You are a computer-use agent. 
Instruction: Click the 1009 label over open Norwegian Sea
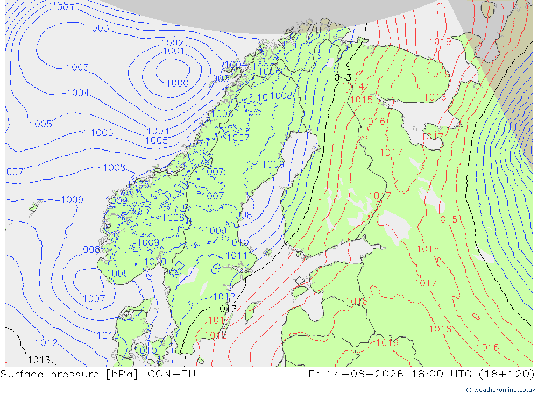72,200
